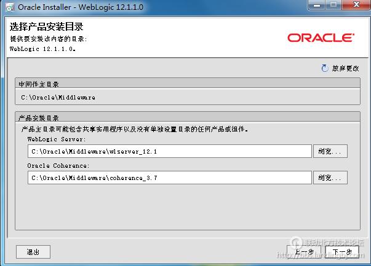Viewport: 371px width, 266px height.
Task: Click the 上一步 previous button
Action: pyautogui.click(x=304, y=252)
